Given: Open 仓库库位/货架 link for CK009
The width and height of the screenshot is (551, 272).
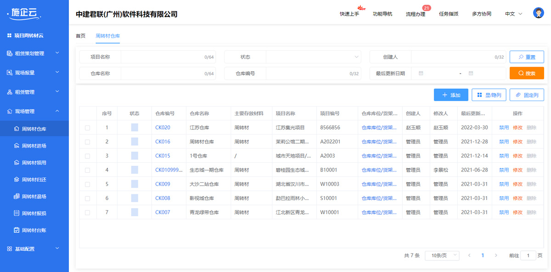Looking at the screenshot, I should tap(379, 184).
